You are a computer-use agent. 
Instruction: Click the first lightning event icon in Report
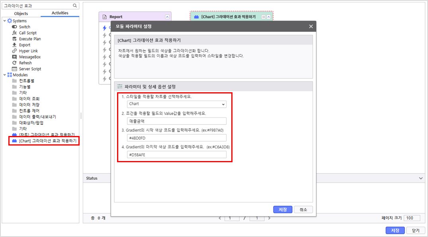(105, 27)
